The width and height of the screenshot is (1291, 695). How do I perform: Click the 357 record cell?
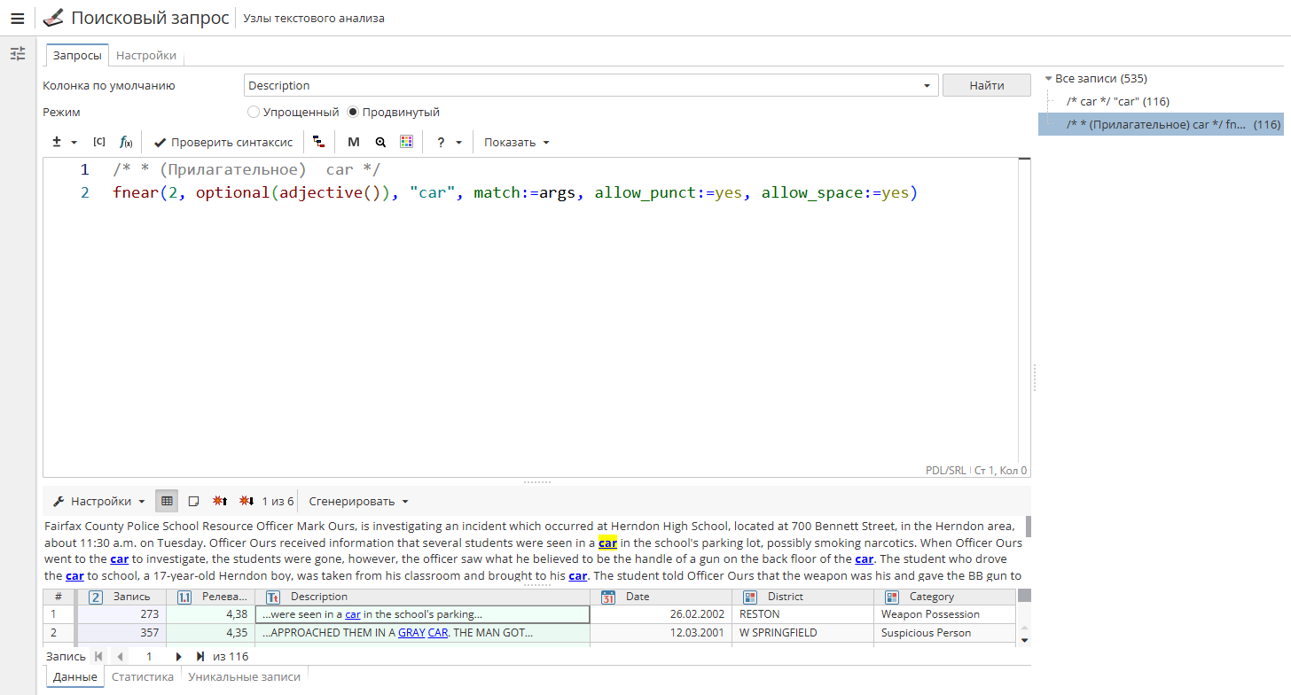(x=121, y=633)
